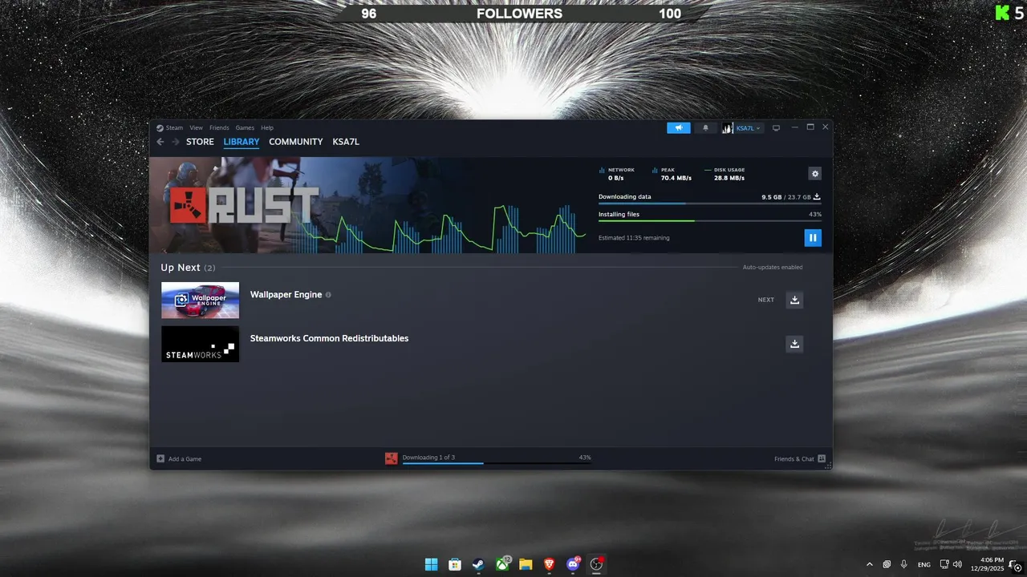
Task: Open Wallpaper Engine title link
Action: (286, 295)
